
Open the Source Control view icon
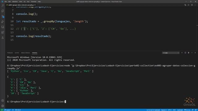(x=3, y=16)
